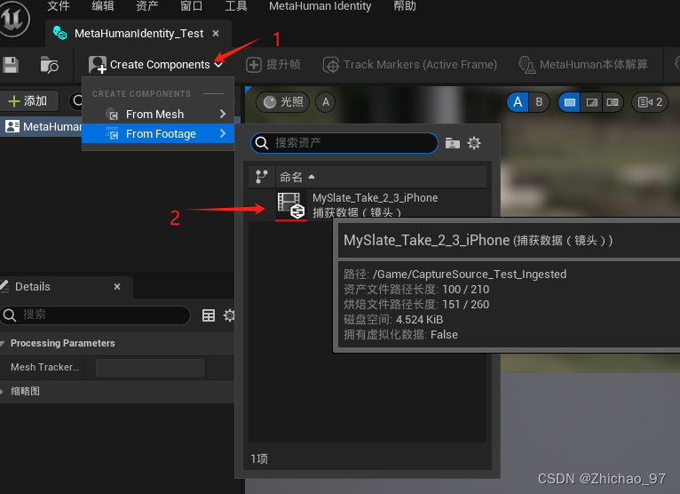This screenshot has height=494, width=680.
Task: Click the viewport A button next to 光照
Action: (325, 102)
